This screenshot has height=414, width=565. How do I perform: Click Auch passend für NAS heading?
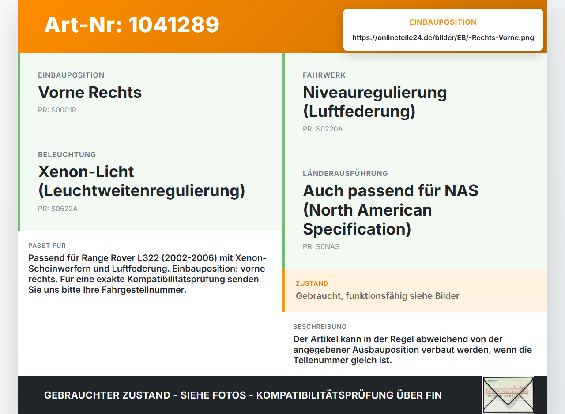pyautogui.click(x=391, y=210)
